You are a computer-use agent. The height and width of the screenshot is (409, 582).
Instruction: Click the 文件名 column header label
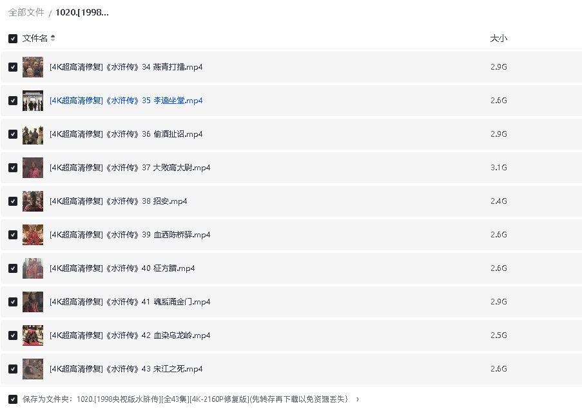click(x=35, y=39)
